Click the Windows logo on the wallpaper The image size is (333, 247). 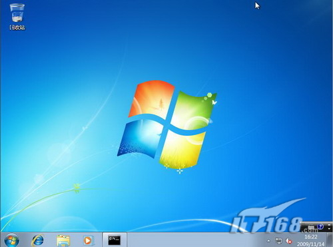pos(167,124)
